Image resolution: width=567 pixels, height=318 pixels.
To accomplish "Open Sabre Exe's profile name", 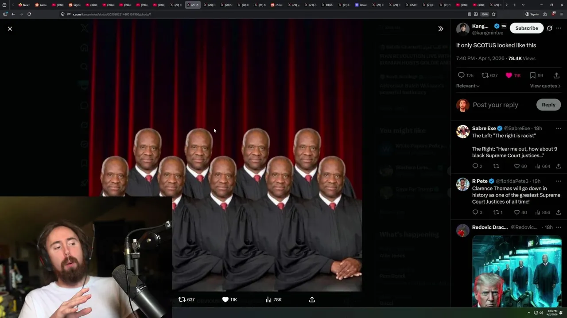I will (484, 128).
